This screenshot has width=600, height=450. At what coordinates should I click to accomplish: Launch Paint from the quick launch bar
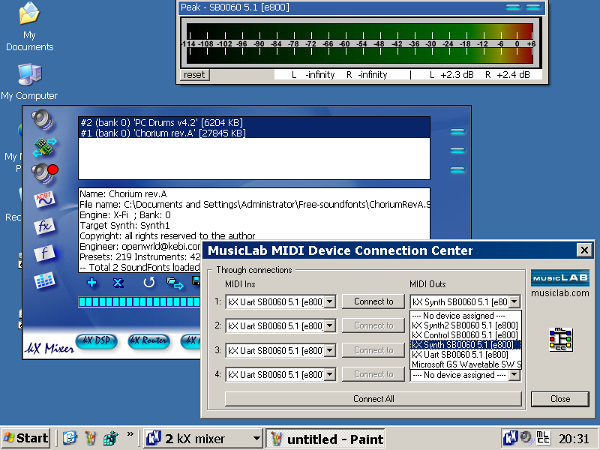(x=91, y=438)
